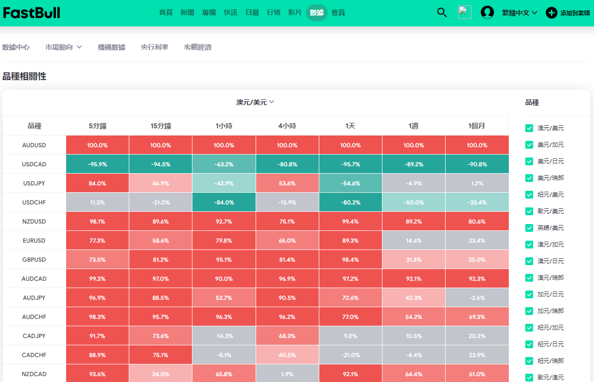Image resolution: width=594 pixels, height=382 pixels.
Task: Open the 繁體中文 language dropdown
Action: pos(520,13)
